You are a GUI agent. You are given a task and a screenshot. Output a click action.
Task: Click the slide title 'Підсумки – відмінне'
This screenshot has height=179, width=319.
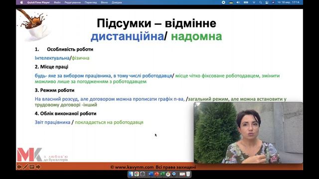pyautogui.click(x=157, y=23)
